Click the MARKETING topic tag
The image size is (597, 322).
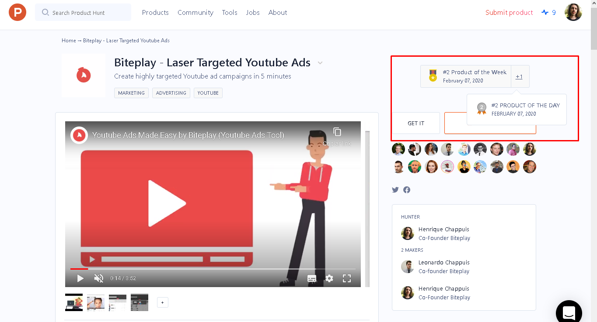[131, 93]
